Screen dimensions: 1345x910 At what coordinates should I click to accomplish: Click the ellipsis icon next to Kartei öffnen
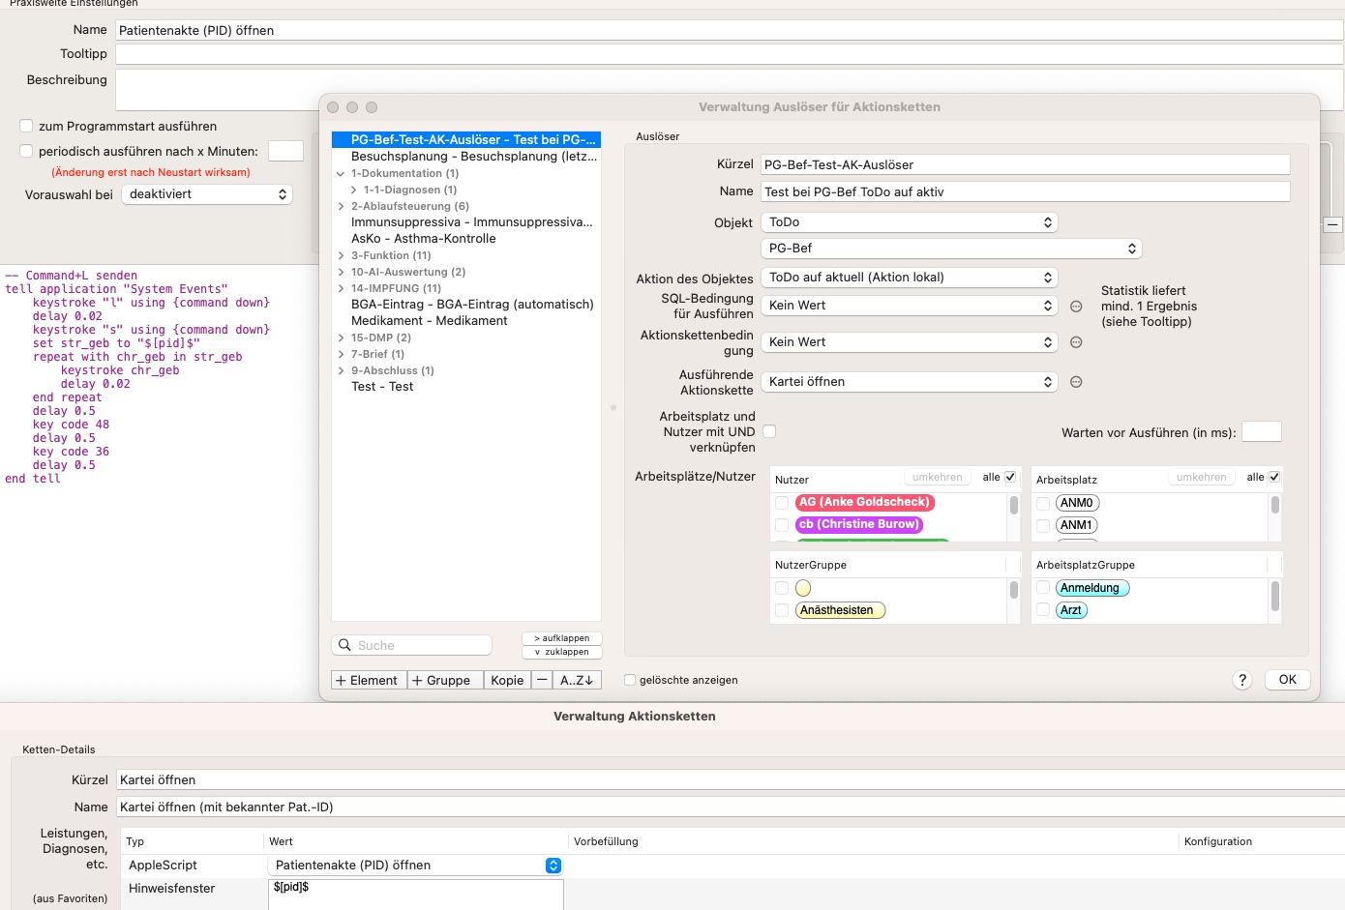click(x=1076, y=382)
